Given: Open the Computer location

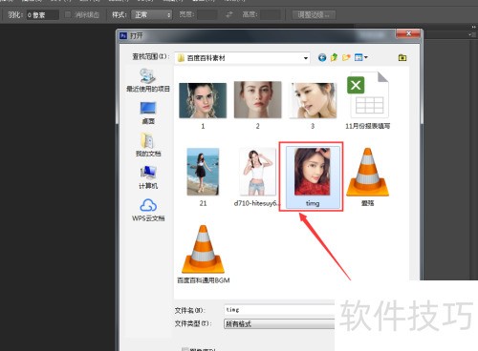Looking at the screenshot, I should [148, 177].
